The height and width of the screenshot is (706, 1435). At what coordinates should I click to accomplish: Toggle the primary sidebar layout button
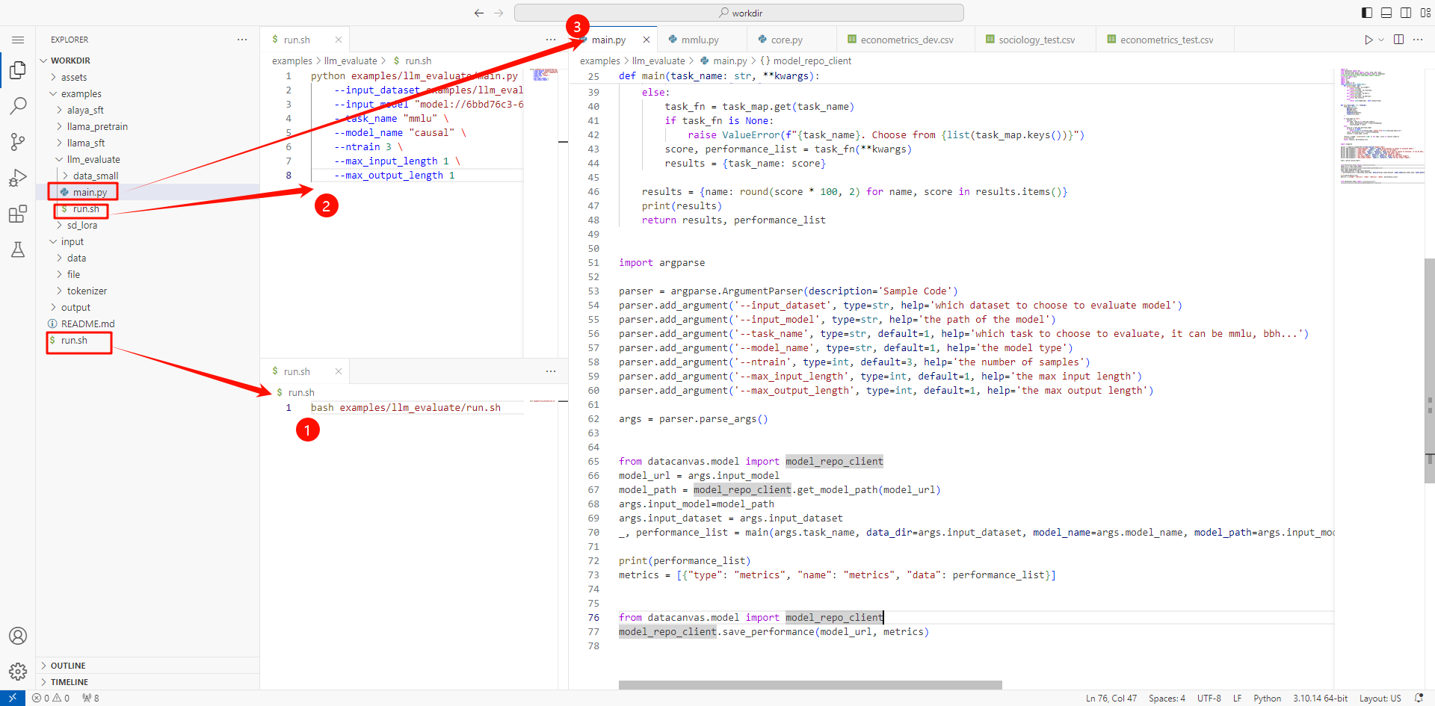(x=1367, y=13)
